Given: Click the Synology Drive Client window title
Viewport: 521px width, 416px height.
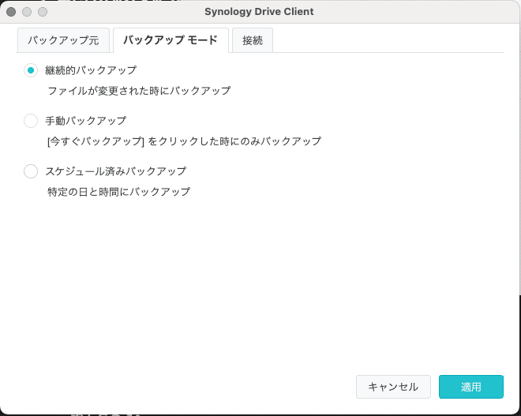Looking at the screenshot, I should tap(259, 12).
